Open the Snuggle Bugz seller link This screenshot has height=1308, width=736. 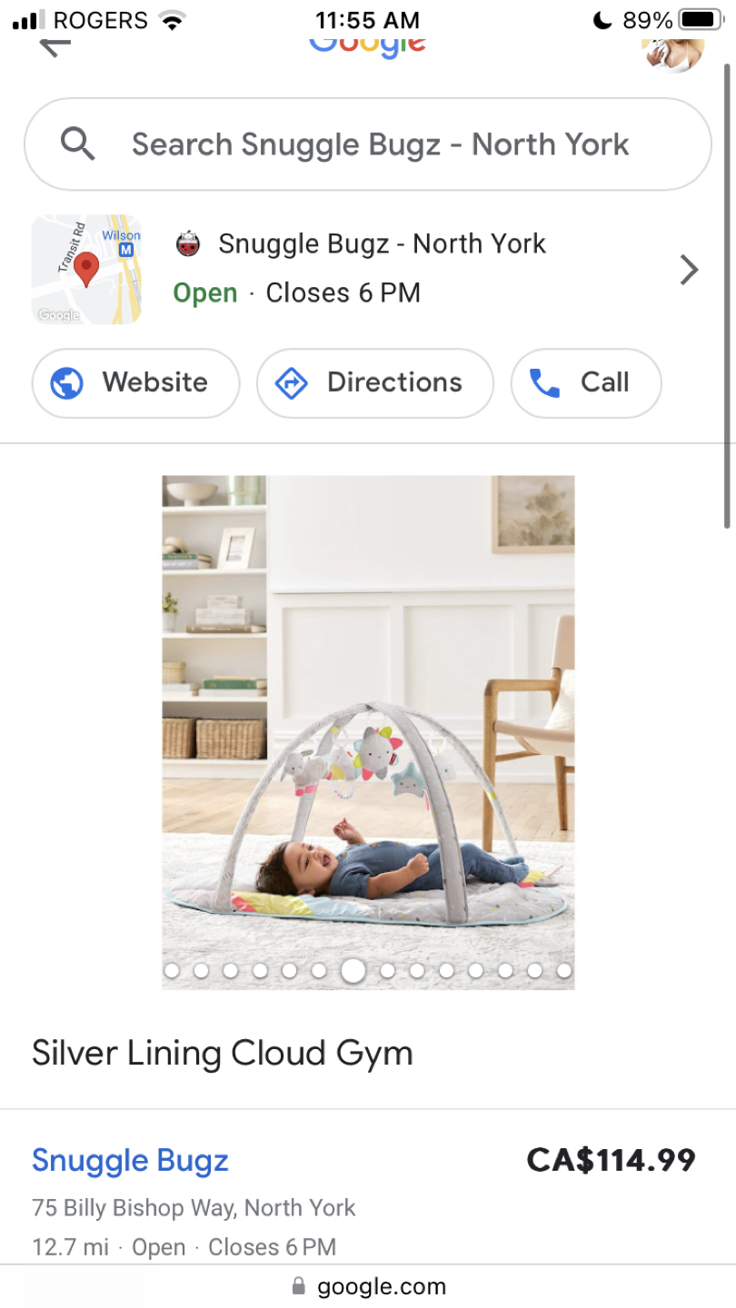click(130, 1161)
